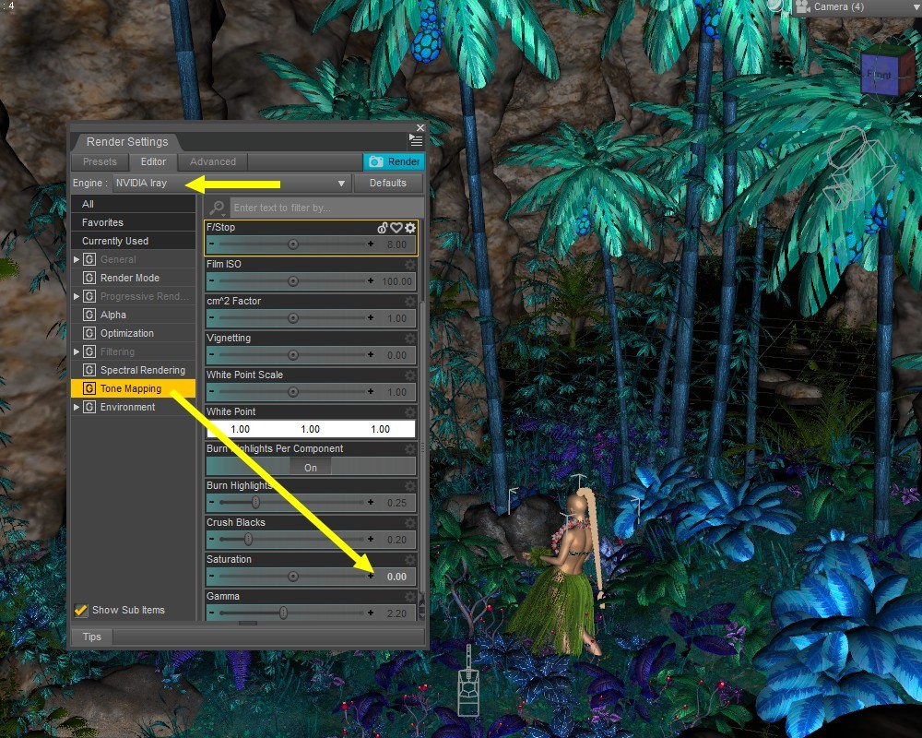Image resolution: width=922 pixels, height=738 pixels.
Task: Click the G group icon beside Alpha
Action: [x=89, y=315]
